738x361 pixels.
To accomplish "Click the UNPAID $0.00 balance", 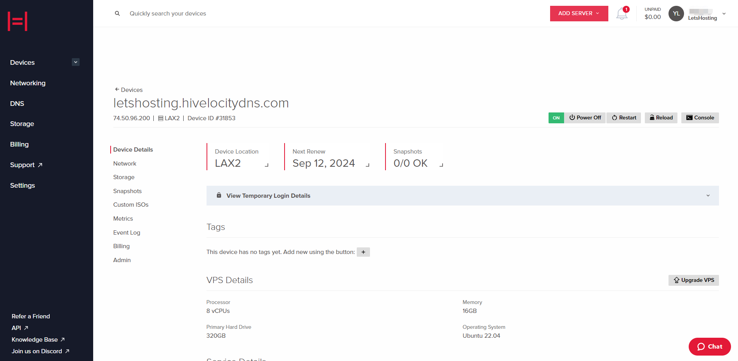I will pyautogui.click(x=653, y=14).
